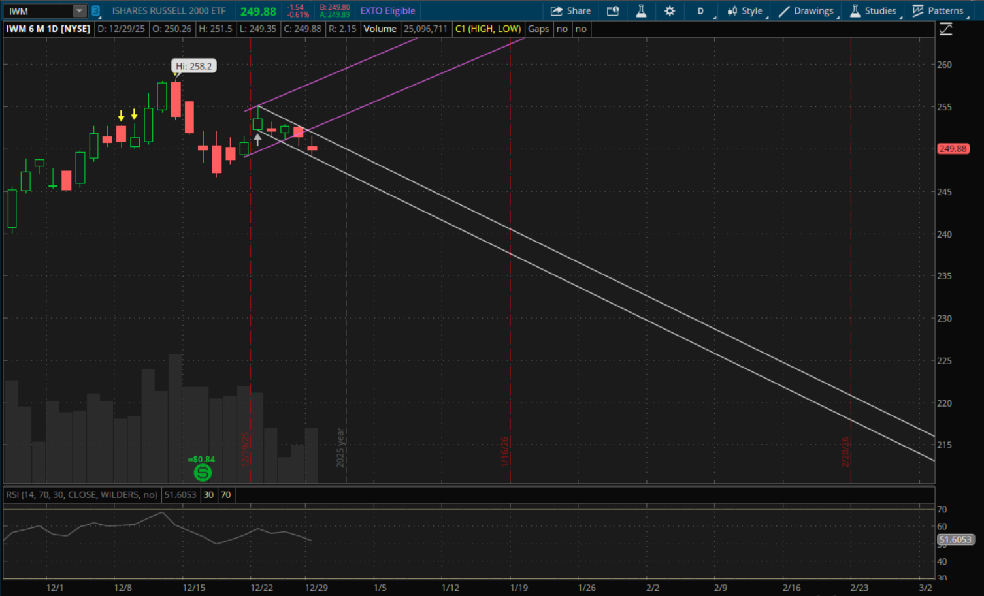Click the chart scale icon at top right

tap(945, 29)
